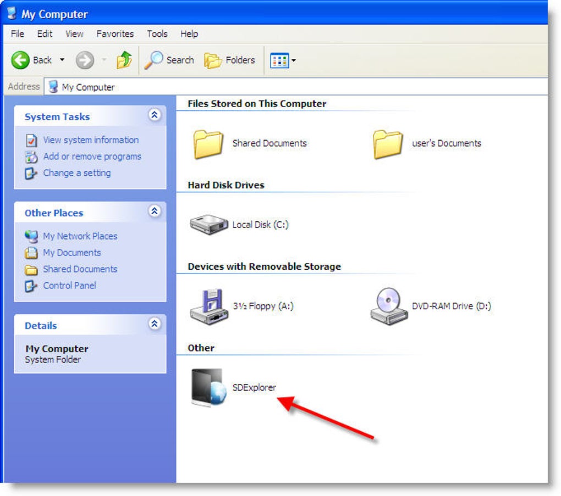
Task: Select the 3½ Floppy (A:) drive icon
Action: click(x=209, y=306)
